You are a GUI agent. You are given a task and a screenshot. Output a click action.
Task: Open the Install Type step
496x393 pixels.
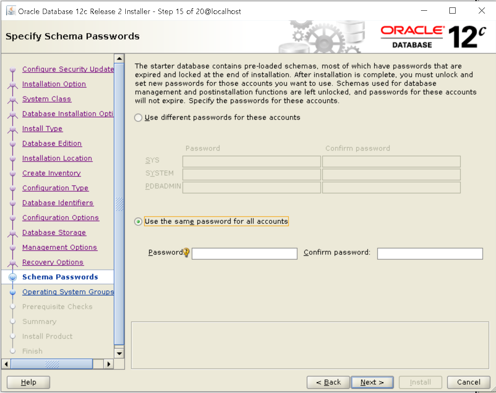(42, 129)
